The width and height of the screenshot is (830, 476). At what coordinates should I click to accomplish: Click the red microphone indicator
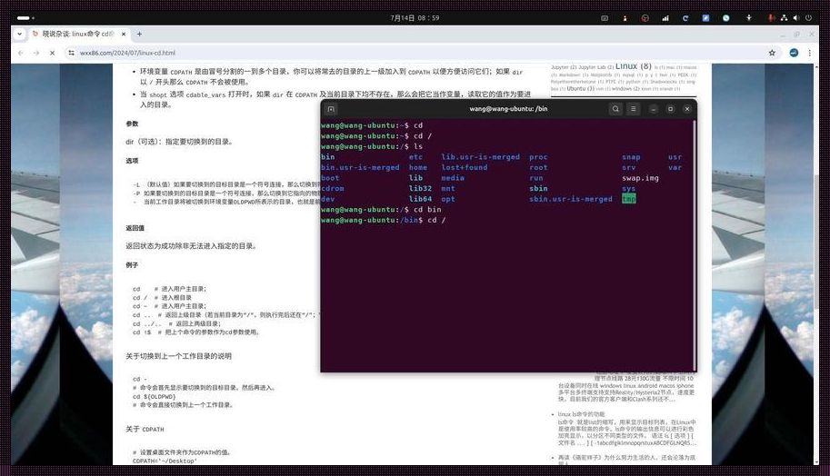[771, 18]
